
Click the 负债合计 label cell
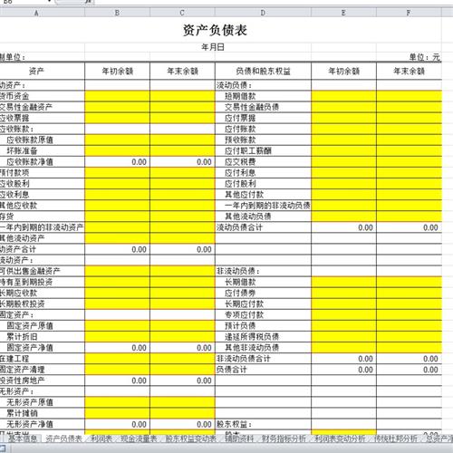pos(263,370)
